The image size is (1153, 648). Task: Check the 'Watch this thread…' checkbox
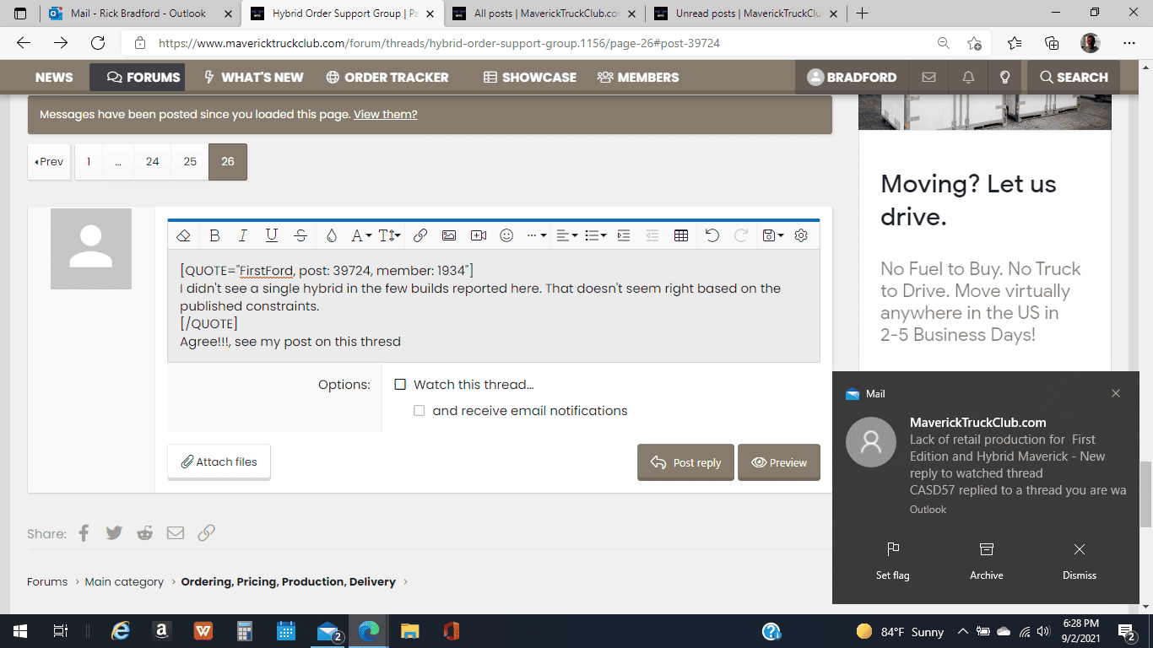tap(401, 385)
